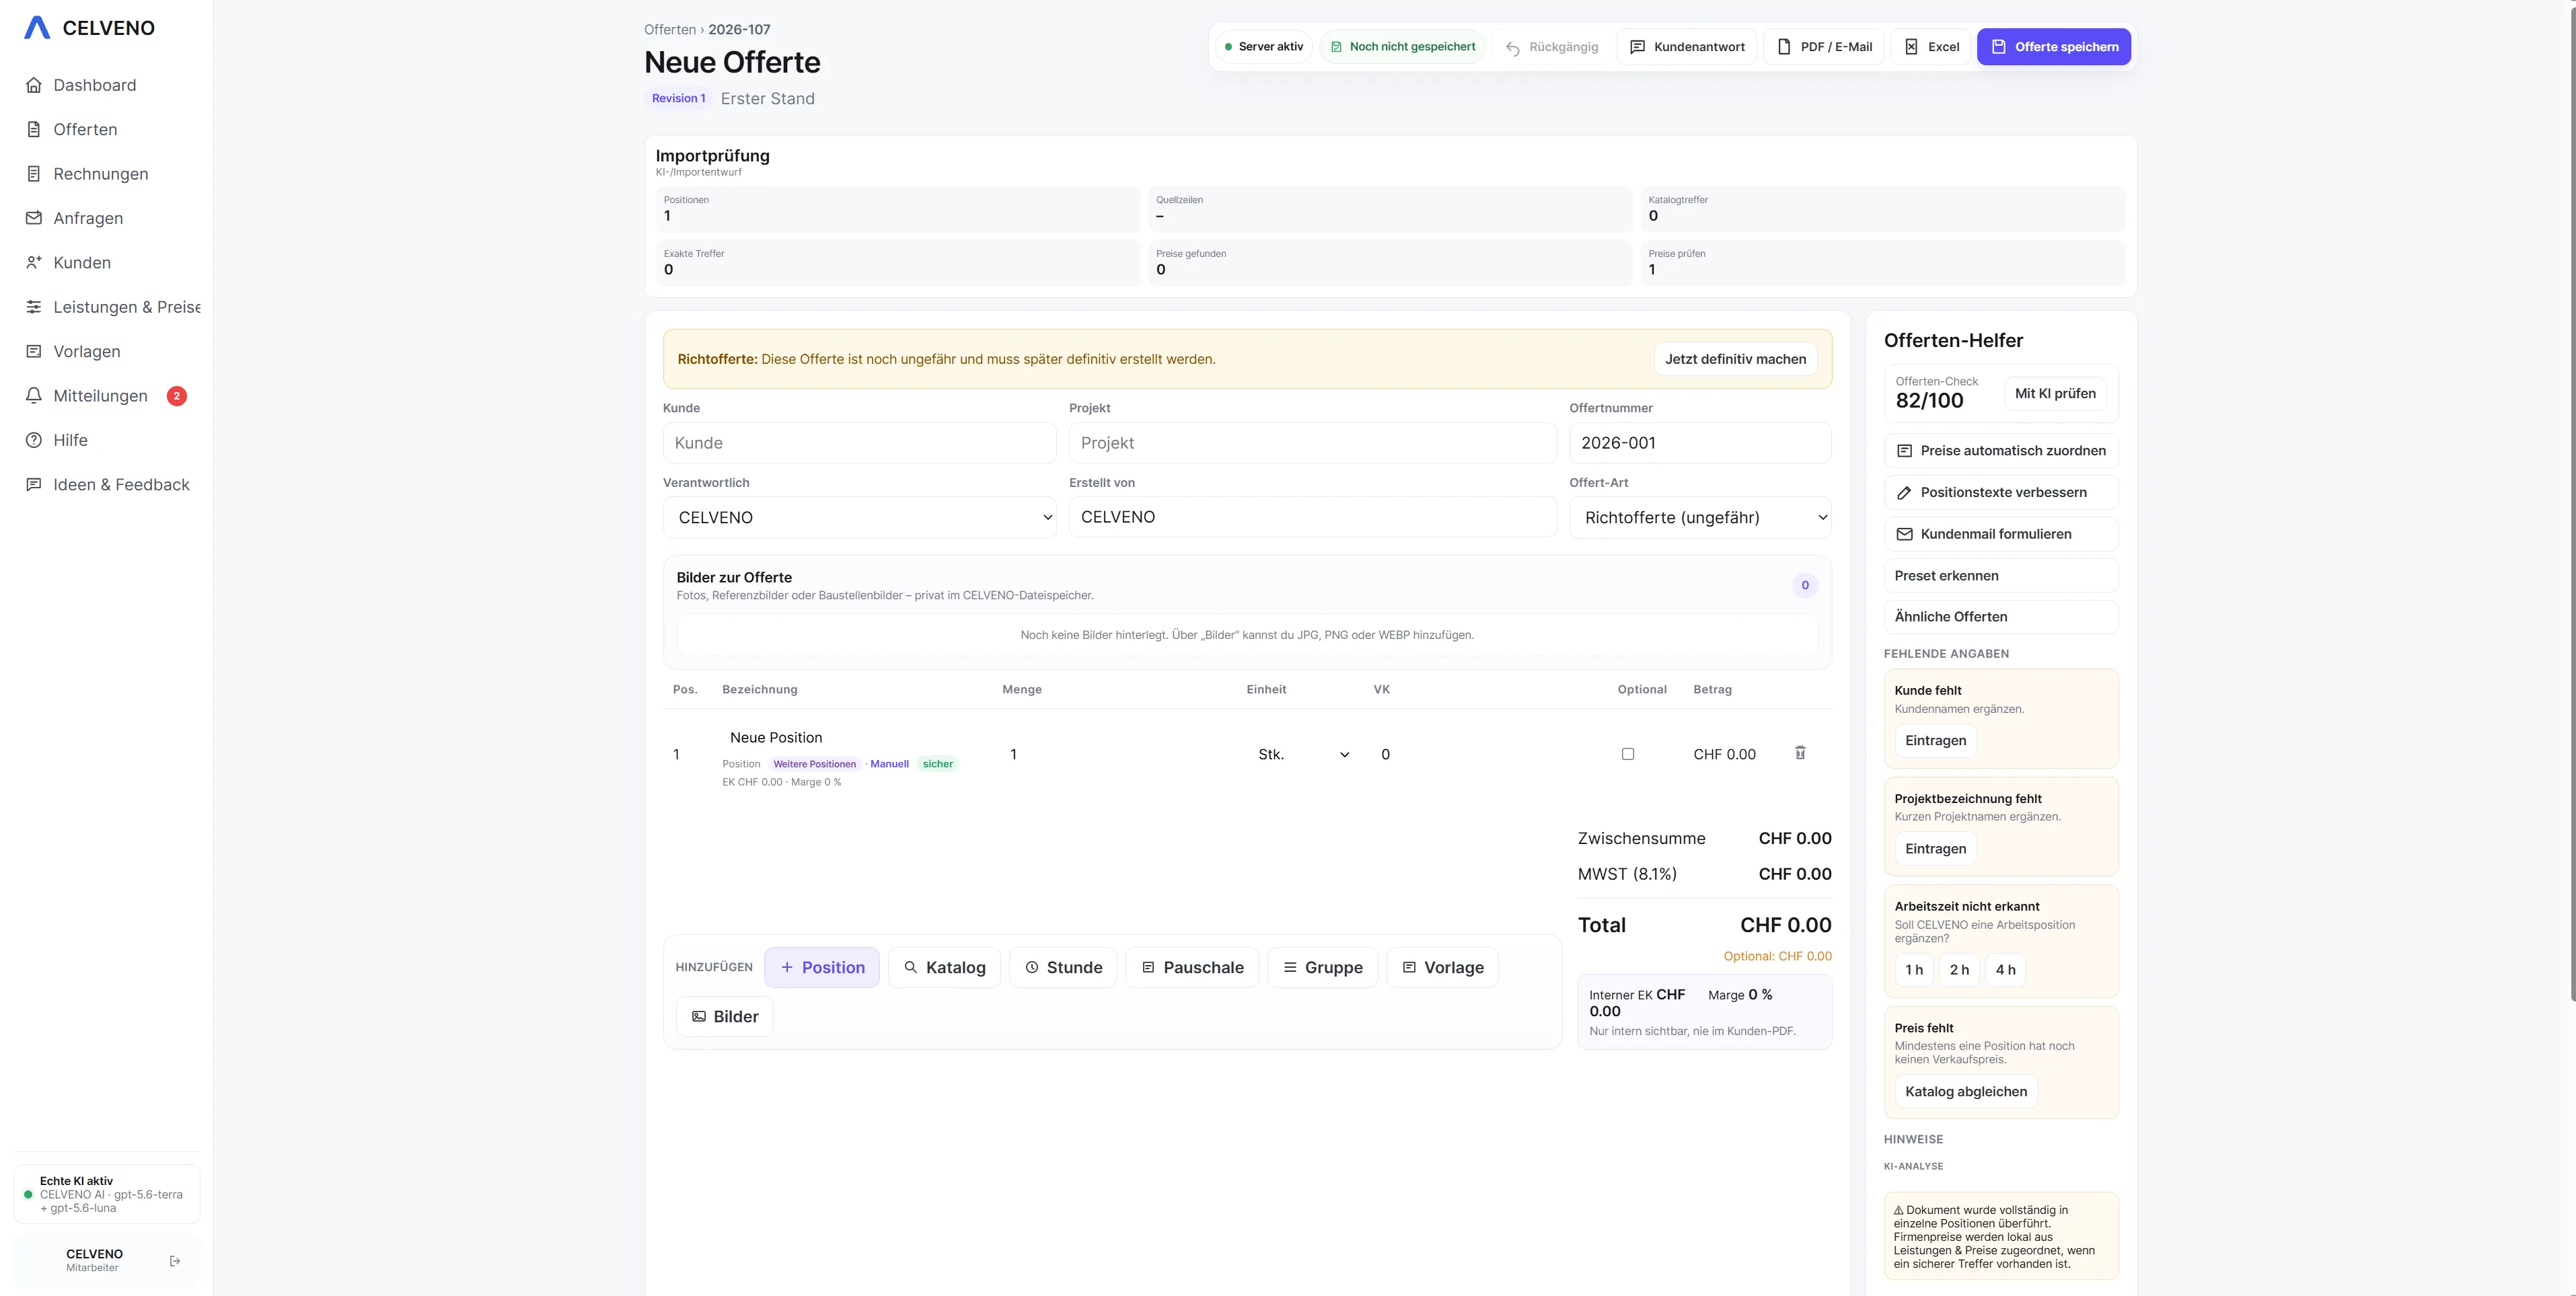
Task: Click the Rückgängig undo arrow icon
Action: coord(1513,48)
